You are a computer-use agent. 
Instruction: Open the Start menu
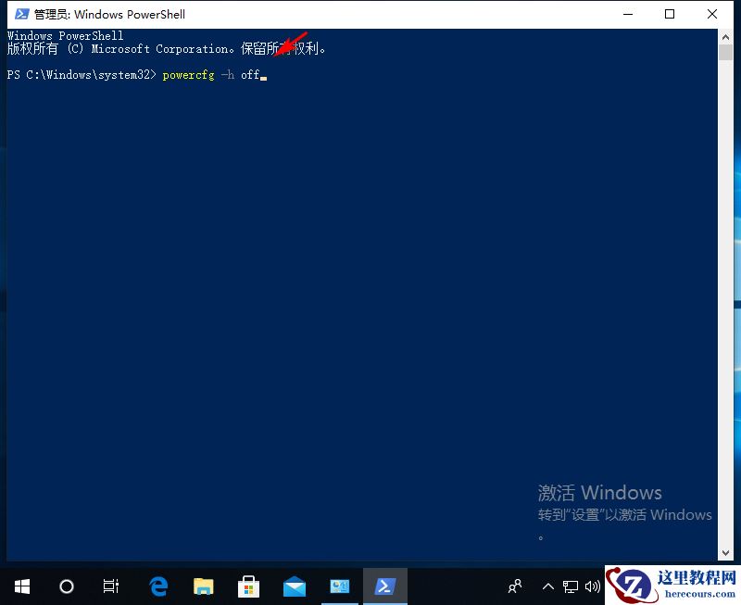point(22,586)
